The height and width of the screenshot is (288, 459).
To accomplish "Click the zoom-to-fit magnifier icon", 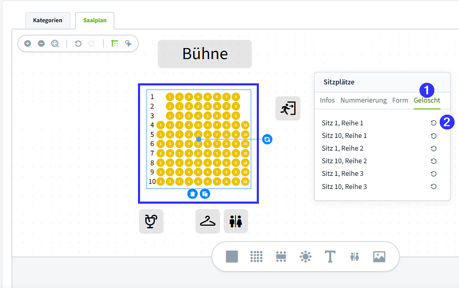I will click(x=55, y=43).
